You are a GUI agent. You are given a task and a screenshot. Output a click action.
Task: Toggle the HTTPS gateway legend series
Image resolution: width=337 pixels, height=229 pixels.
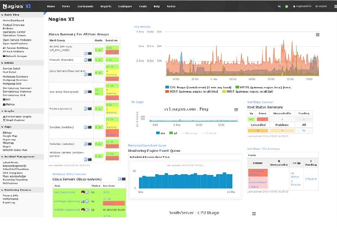[263, 87]
